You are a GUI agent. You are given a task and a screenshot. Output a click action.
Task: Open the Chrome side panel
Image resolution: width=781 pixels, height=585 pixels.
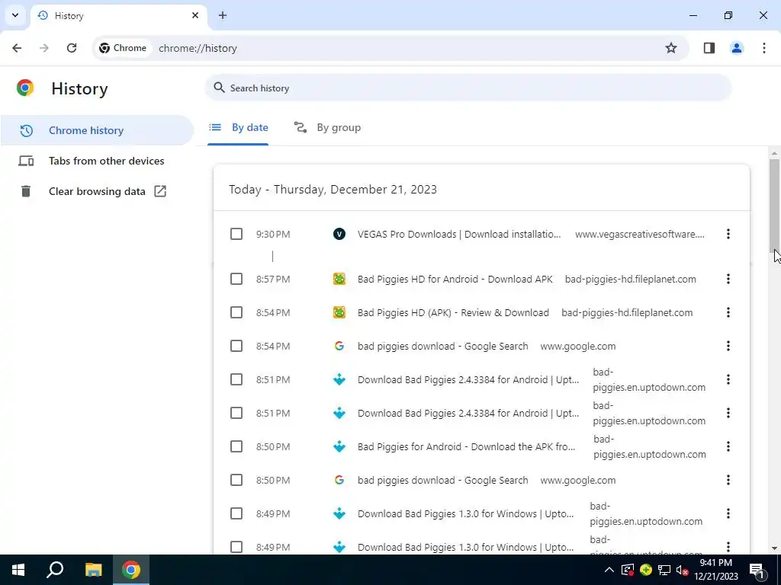709,48
